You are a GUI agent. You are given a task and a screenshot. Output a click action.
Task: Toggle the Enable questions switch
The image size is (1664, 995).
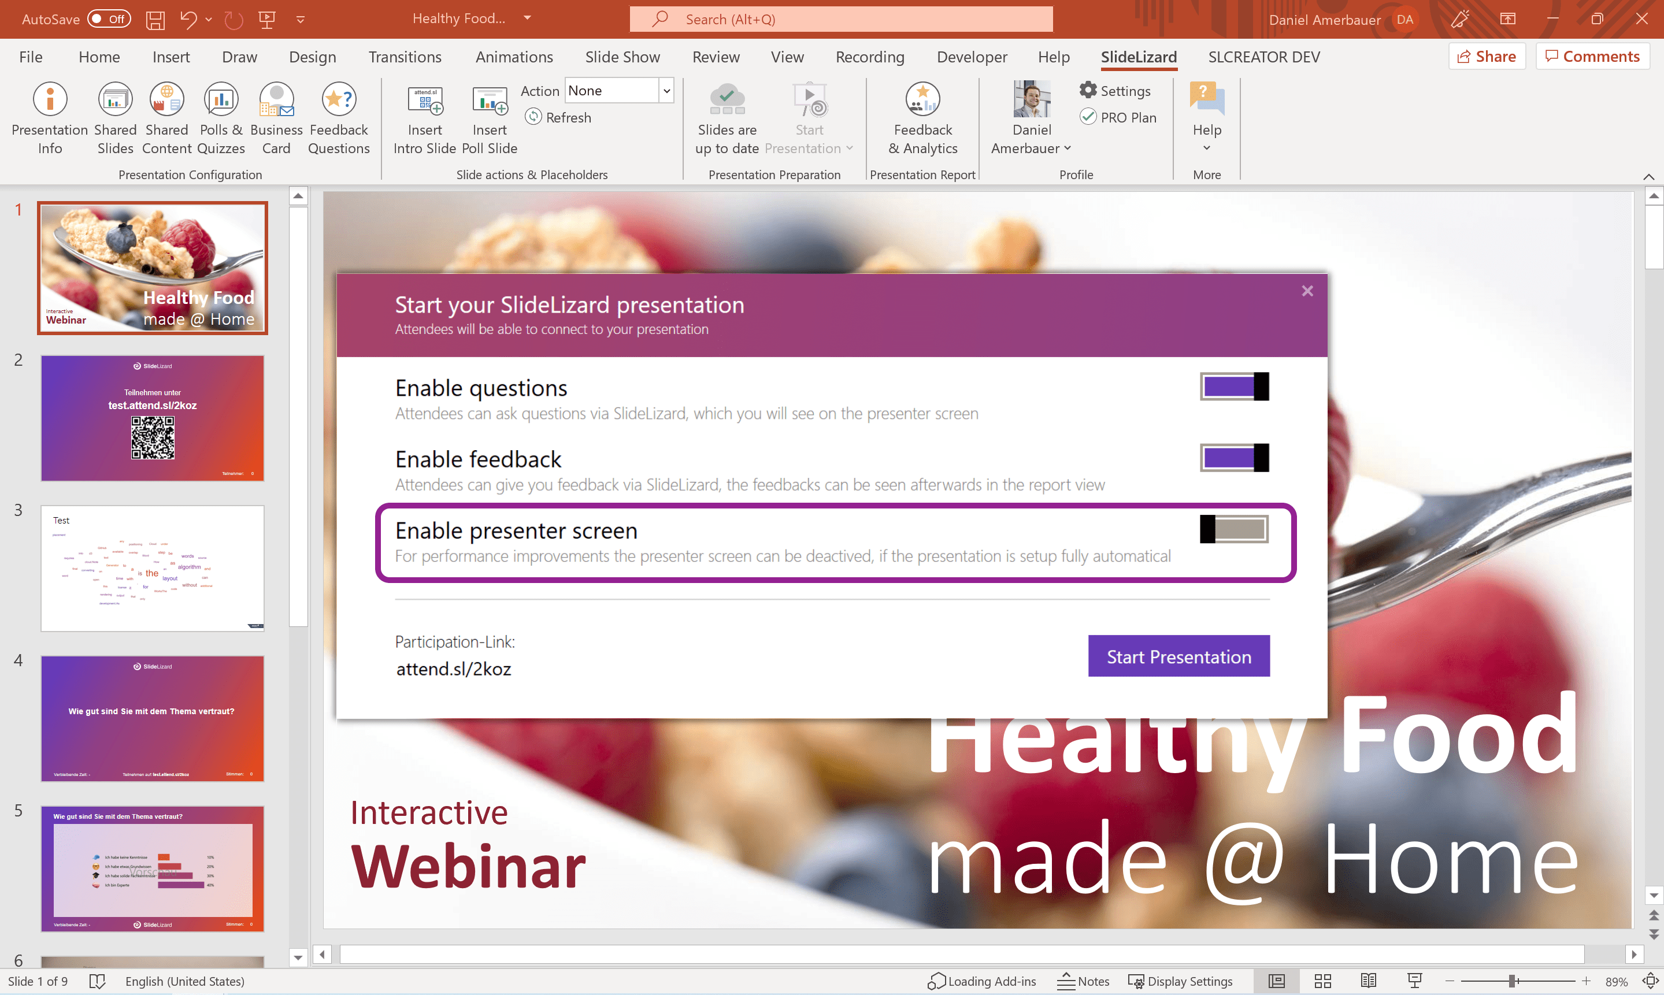tap(1234, 387)
